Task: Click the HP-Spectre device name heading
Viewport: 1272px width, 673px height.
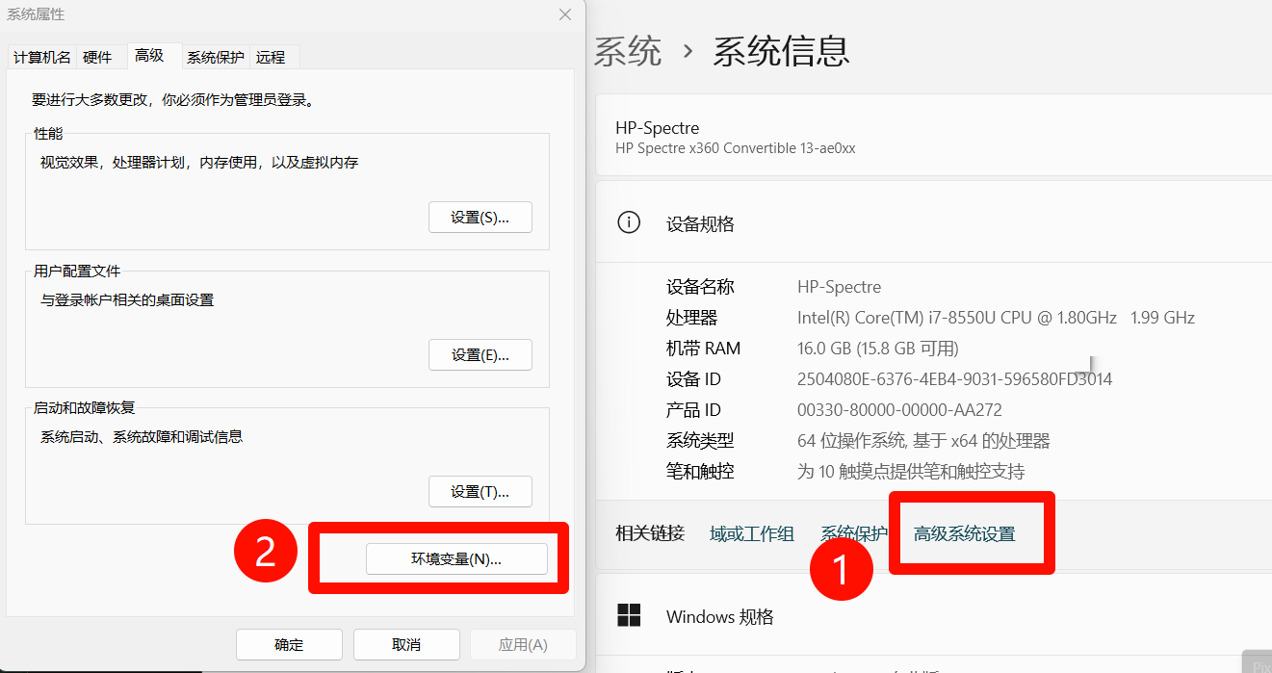Action: (x=658, y=128)
